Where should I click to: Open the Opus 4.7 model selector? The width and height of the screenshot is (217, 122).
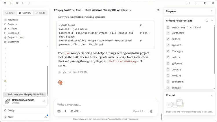click(x=139, y=111)
